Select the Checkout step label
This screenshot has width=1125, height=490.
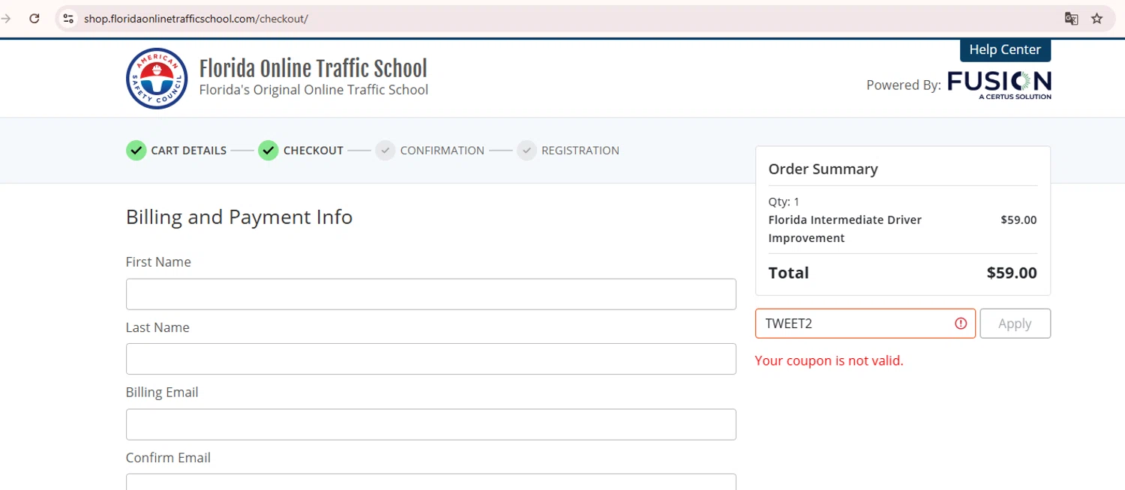(313, 151)
